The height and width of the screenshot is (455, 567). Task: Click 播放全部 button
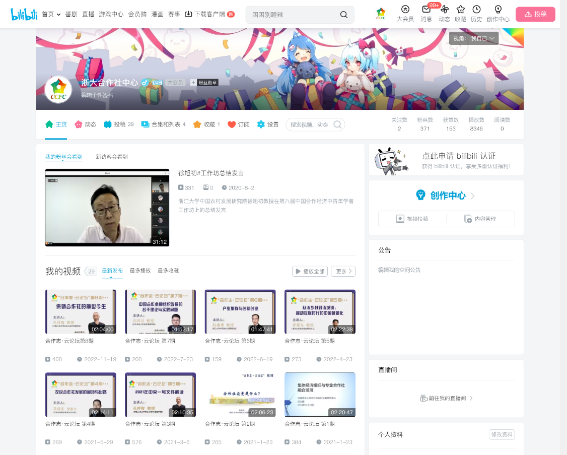pos(310,271)
